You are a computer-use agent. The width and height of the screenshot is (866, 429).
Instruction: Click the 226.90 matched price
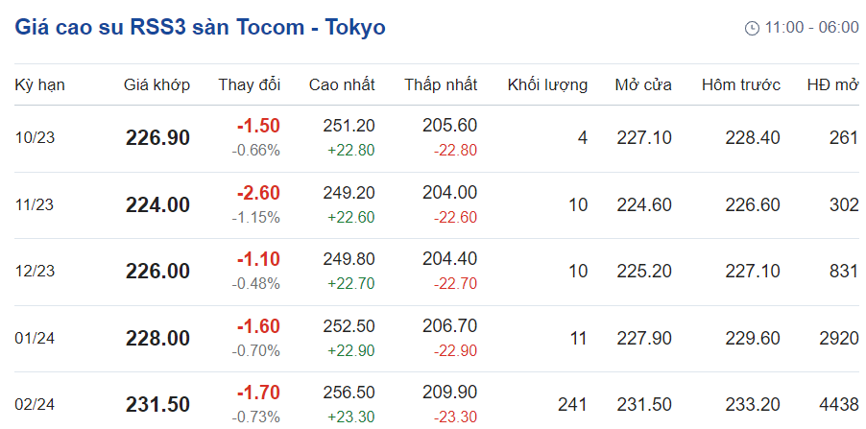[x=157, y=138]
